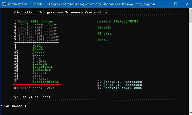Select the Standard 2016 Volume line
192x115 pixels.
[36, 40]
